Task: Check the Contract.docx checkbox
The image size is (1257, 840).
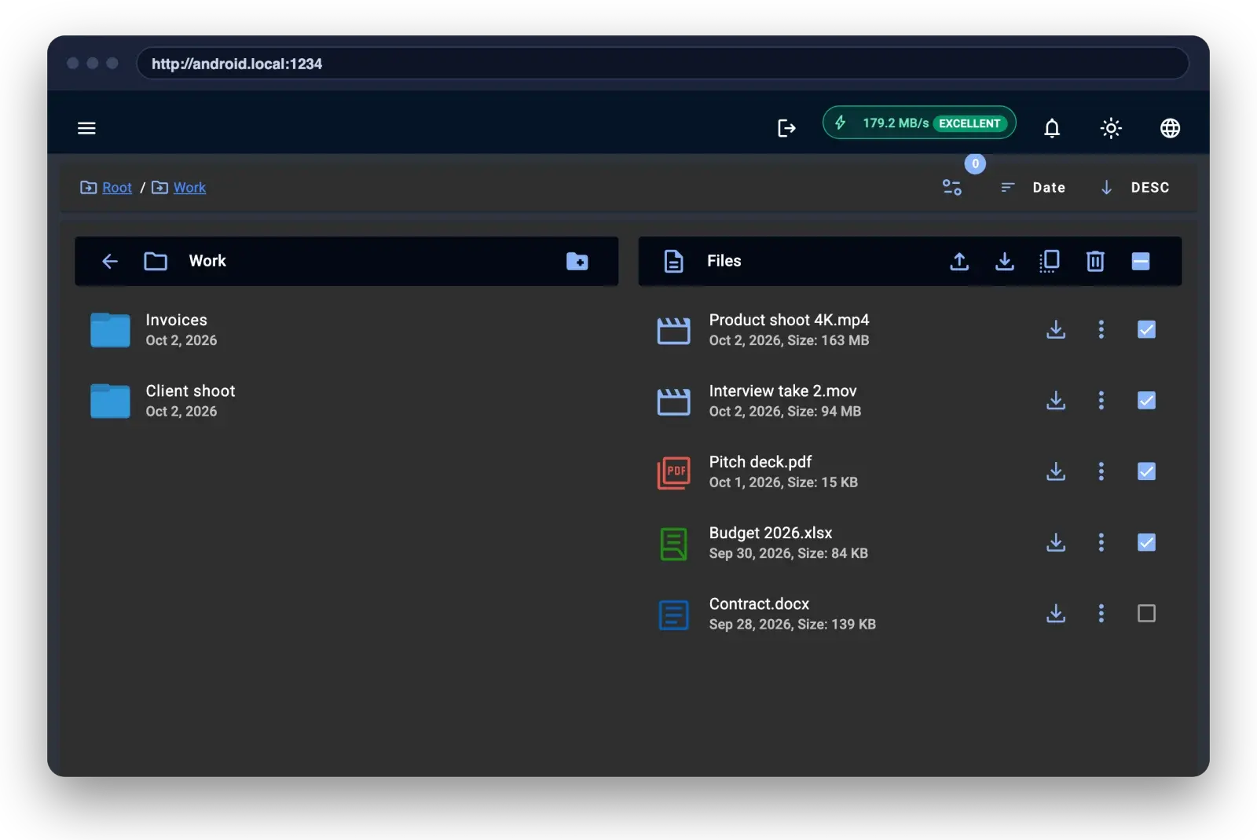Action: 1146,613
